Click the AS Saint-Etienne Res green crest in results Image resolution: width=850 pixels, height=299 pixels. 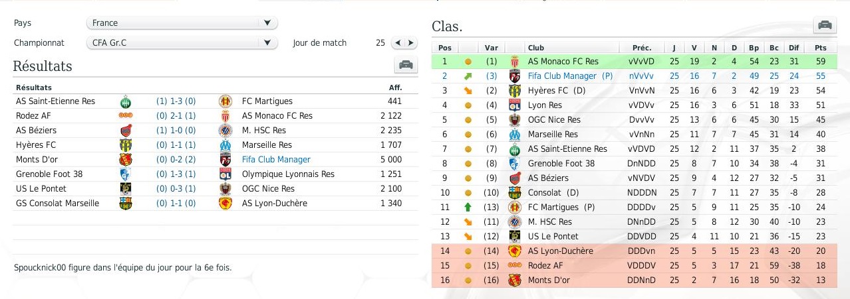125,101
